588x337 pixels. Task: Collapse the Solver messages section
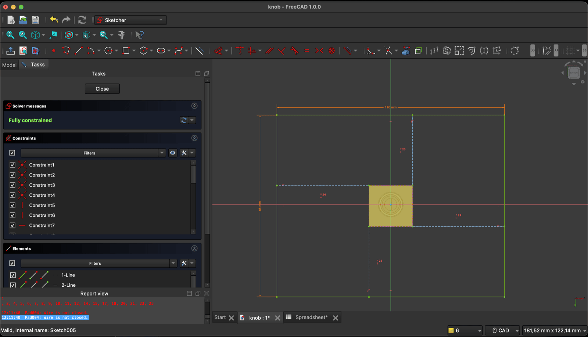point(194,106)
